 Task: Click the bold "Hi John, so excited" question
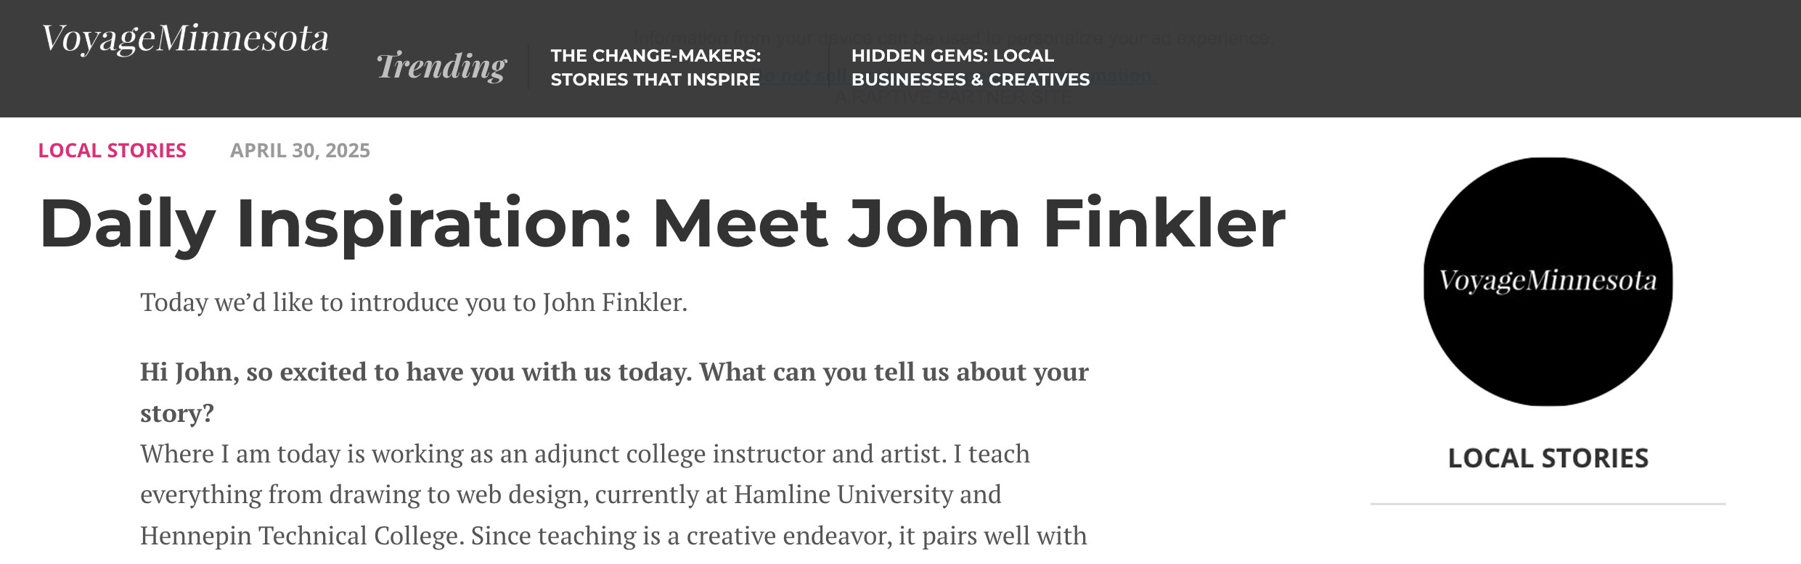pyautogui.click(x=613, y=372)
